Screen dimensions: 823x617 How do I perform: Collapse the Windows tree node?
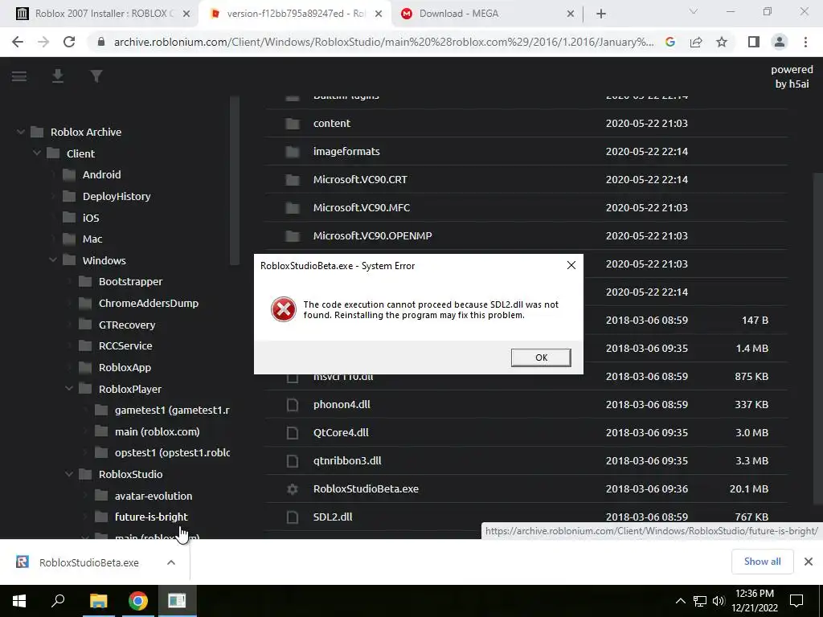pos(53,260)
